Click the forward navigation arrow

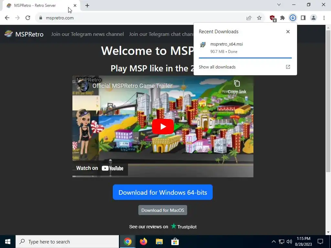[17, 18]
